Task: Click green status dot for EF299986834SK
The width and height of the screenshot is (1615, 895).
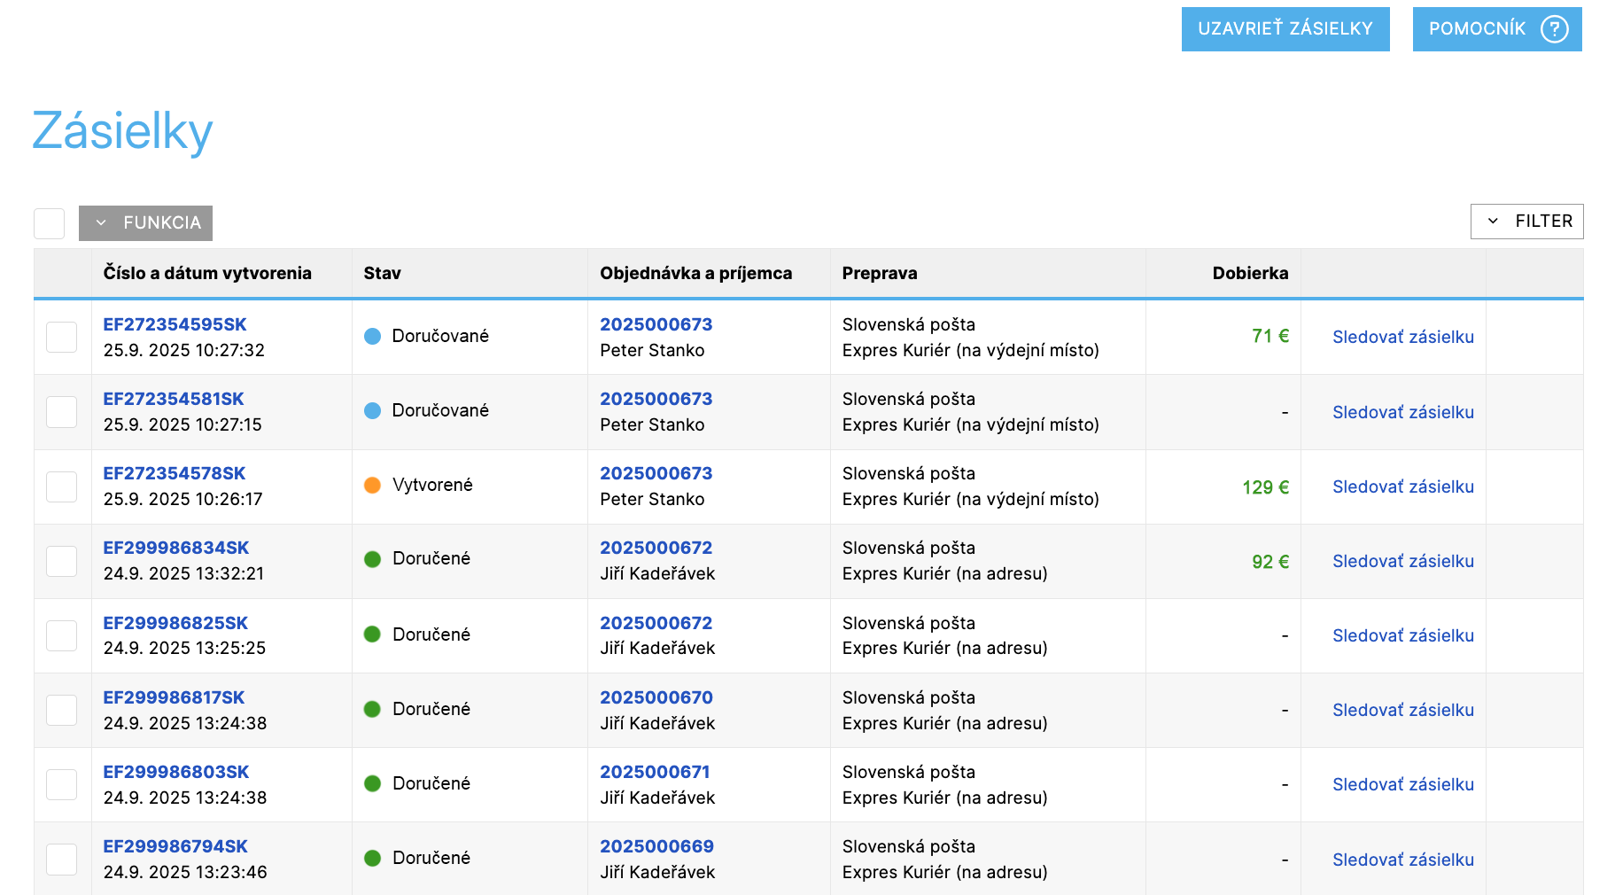Action: (373, 559)
